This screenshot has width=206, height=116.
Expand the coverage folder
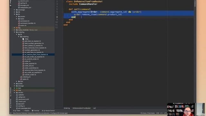14,10
